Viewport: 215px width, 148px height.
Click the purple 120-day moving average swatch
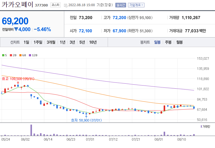coord(30,55)
